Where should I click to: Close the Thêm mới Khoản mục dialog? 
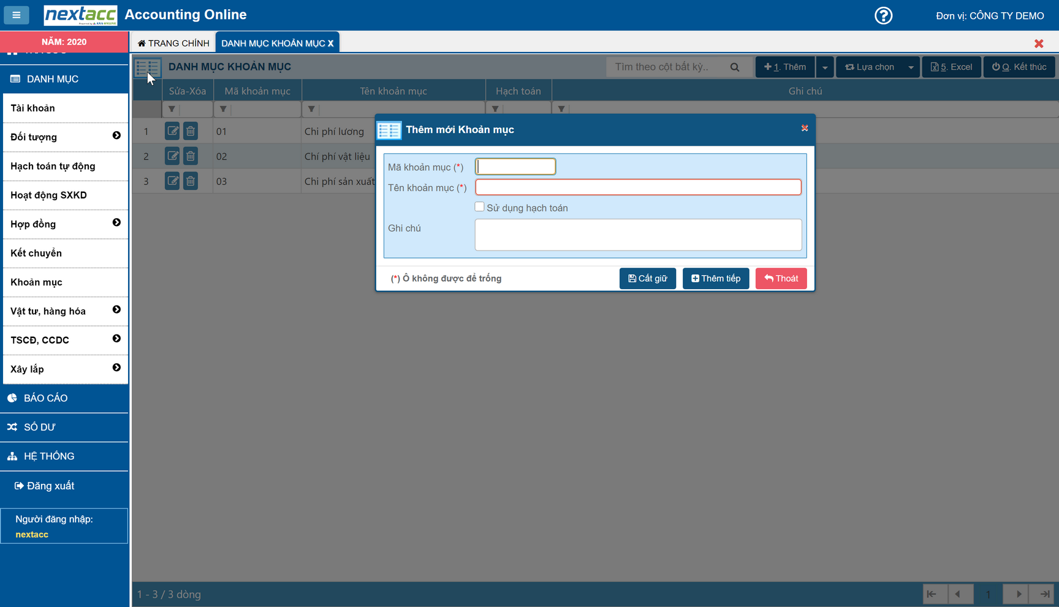point(804,128)
